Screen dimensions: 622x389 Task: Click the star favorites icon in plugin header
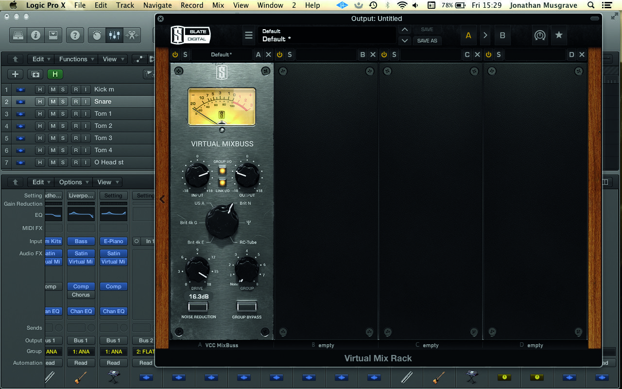tap(559, 35)
